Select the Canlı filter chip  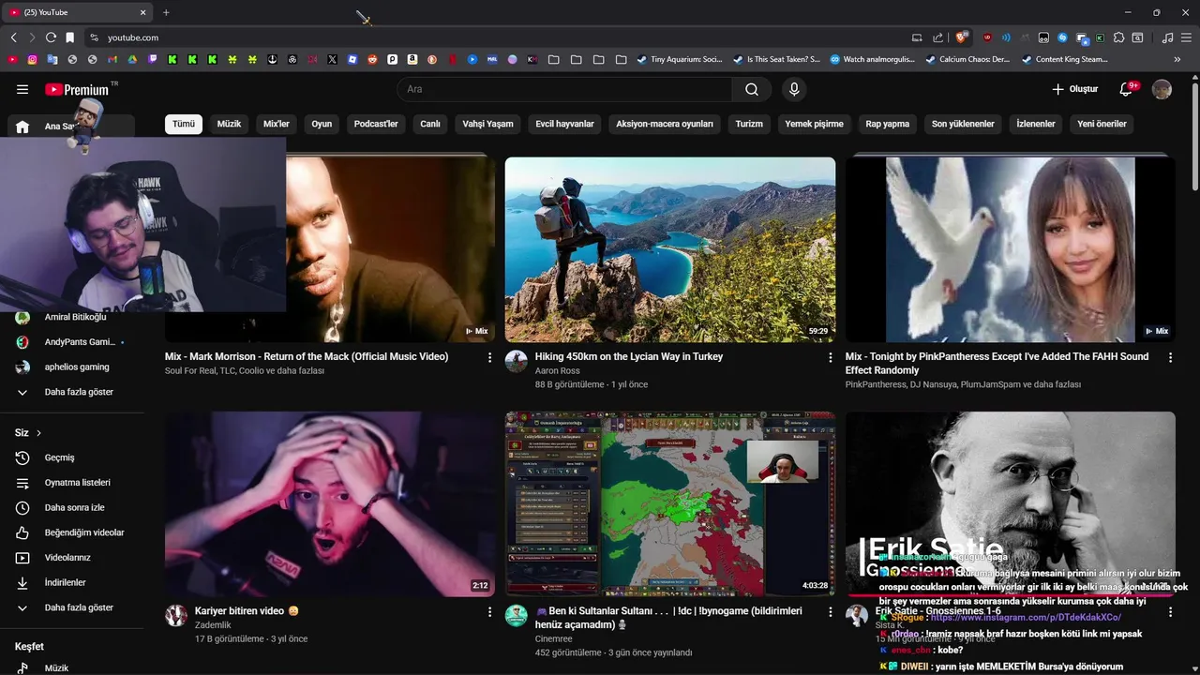(x=430, y=124)
